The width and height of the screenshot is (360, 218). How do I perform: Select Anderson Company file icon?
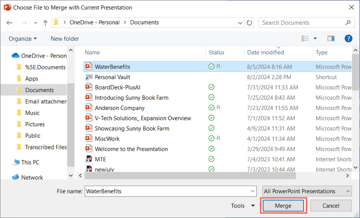tap(89, 108)
